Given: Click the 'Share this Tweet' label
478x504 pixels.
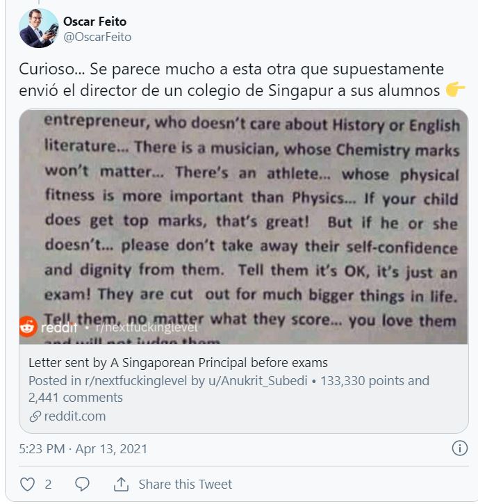Looking at the screenshot, I should [x=186, y=484].
